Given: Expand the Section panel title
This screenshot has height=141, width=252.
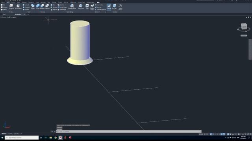Looking at the screenshot, I should (98, 12).
